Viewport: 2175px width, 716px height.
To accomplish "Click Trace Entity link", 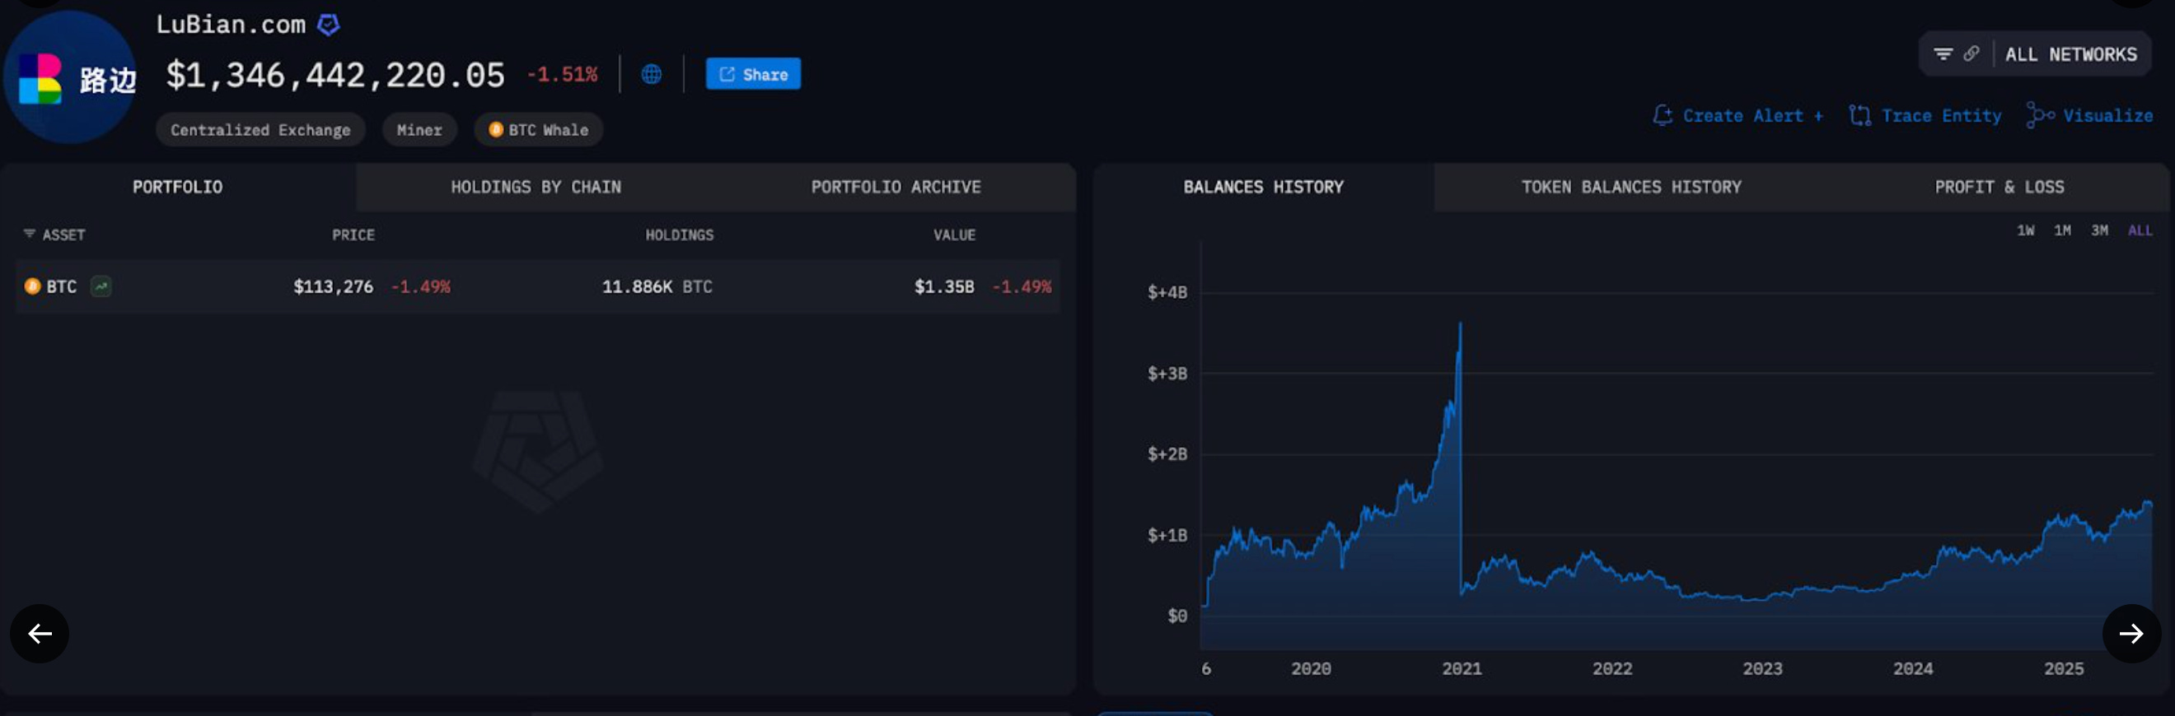I will (x=1941, y=115).
